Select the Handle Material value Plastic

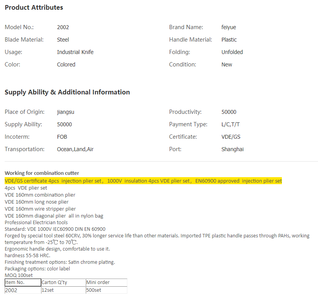click(229, 40)
